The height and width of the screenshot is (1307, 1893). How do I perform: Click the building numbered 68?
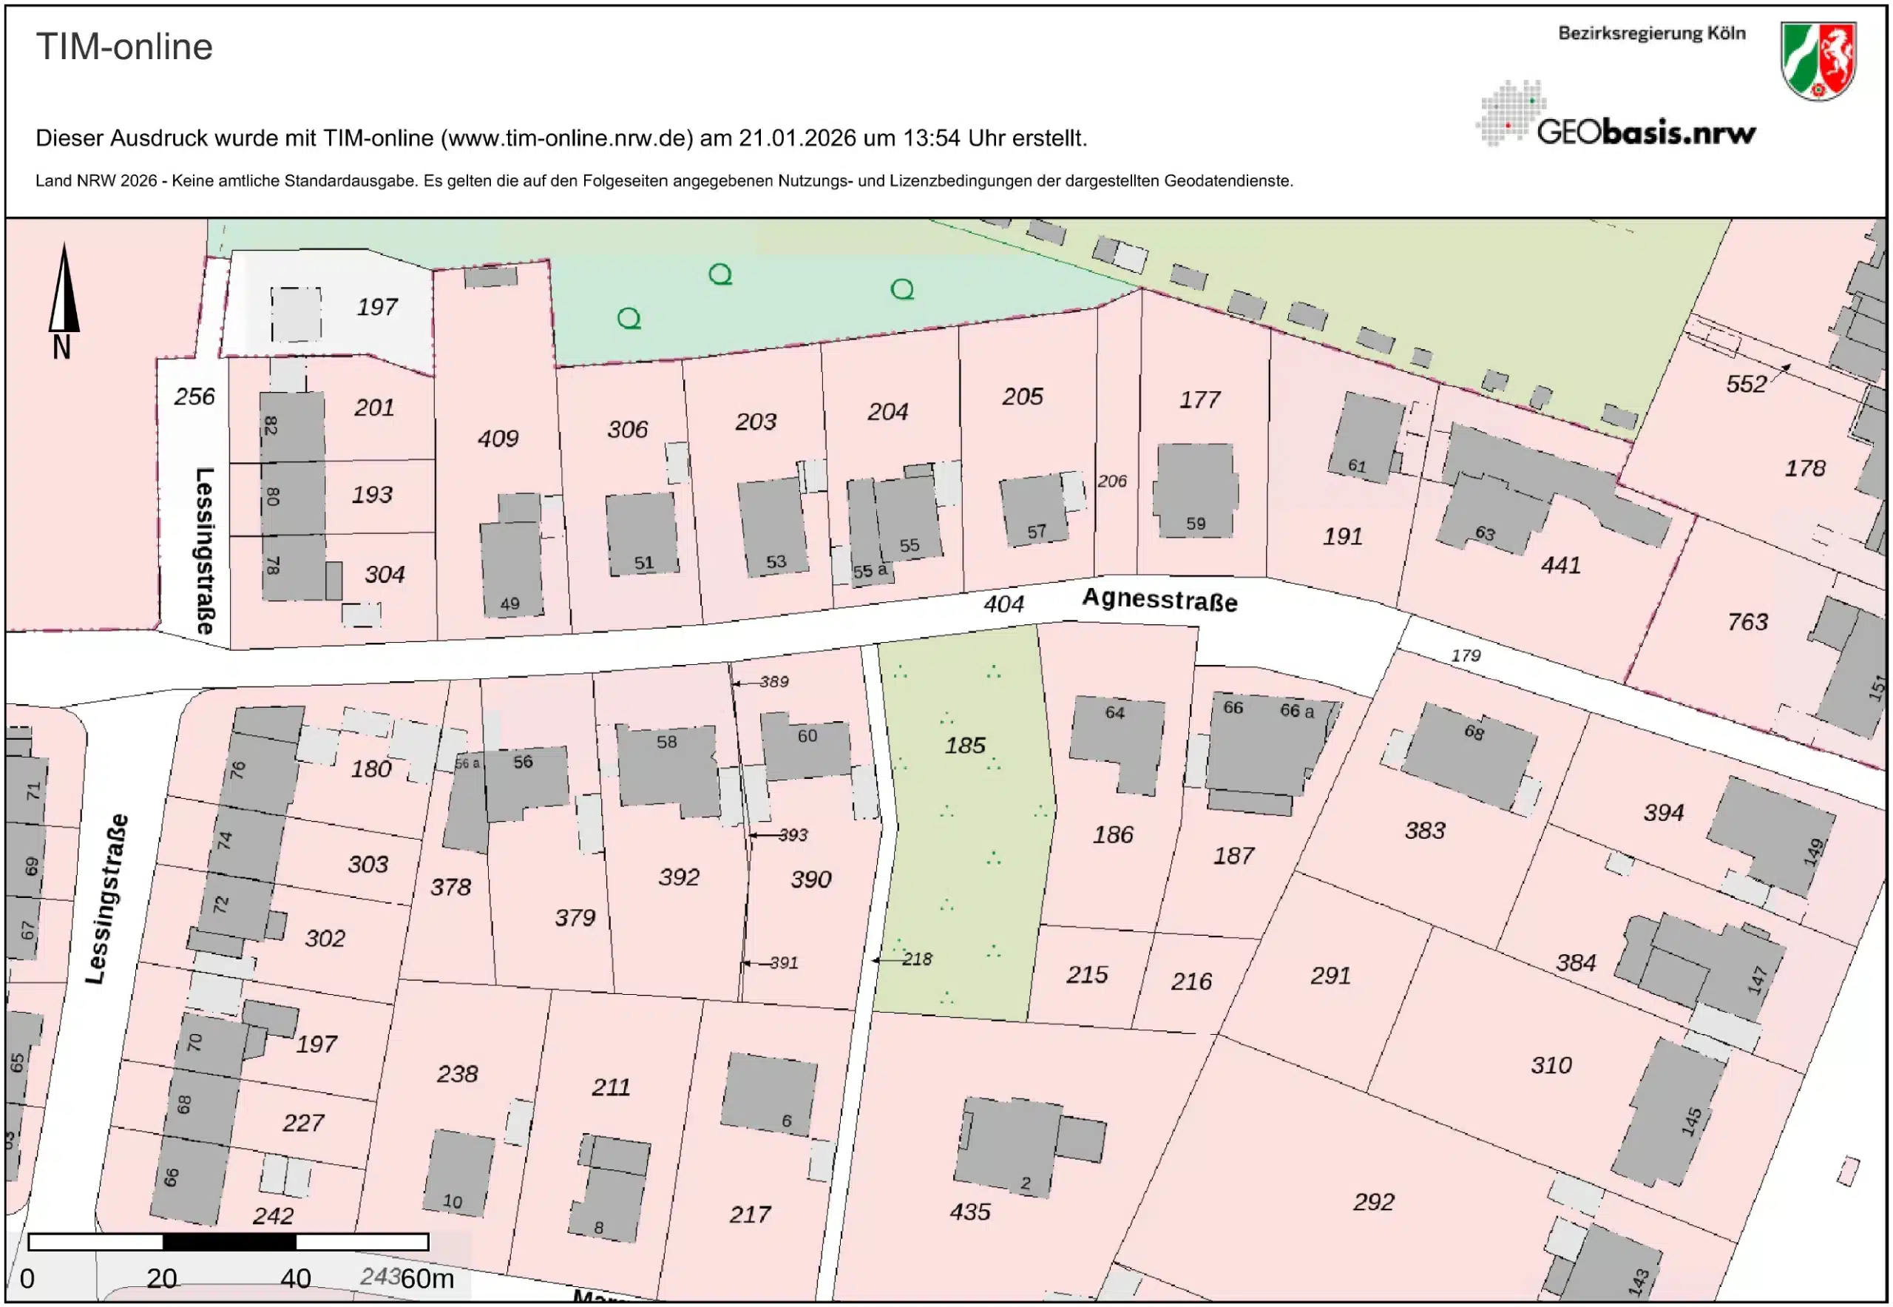pyautogui.click(x=1469, y=755)
